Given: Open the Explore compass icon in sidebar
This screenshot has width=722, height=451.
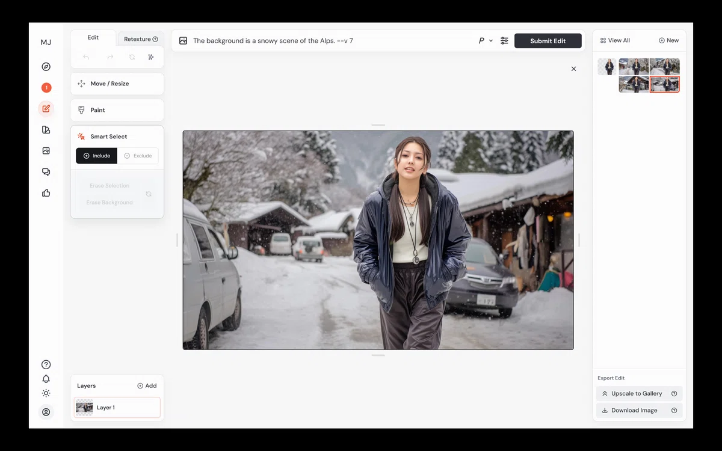Looking at the screenshot, I should coord(46,67).
